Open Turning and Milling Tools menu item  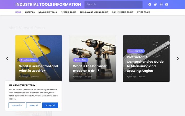click(x=94, y=12)
